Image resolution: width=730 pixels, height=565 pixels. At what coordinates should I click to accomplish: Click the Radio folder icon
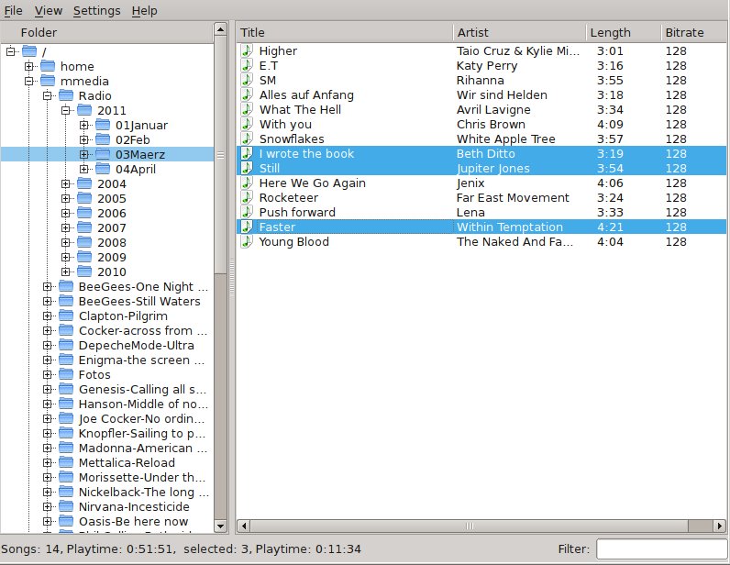(x=66, y=95)
